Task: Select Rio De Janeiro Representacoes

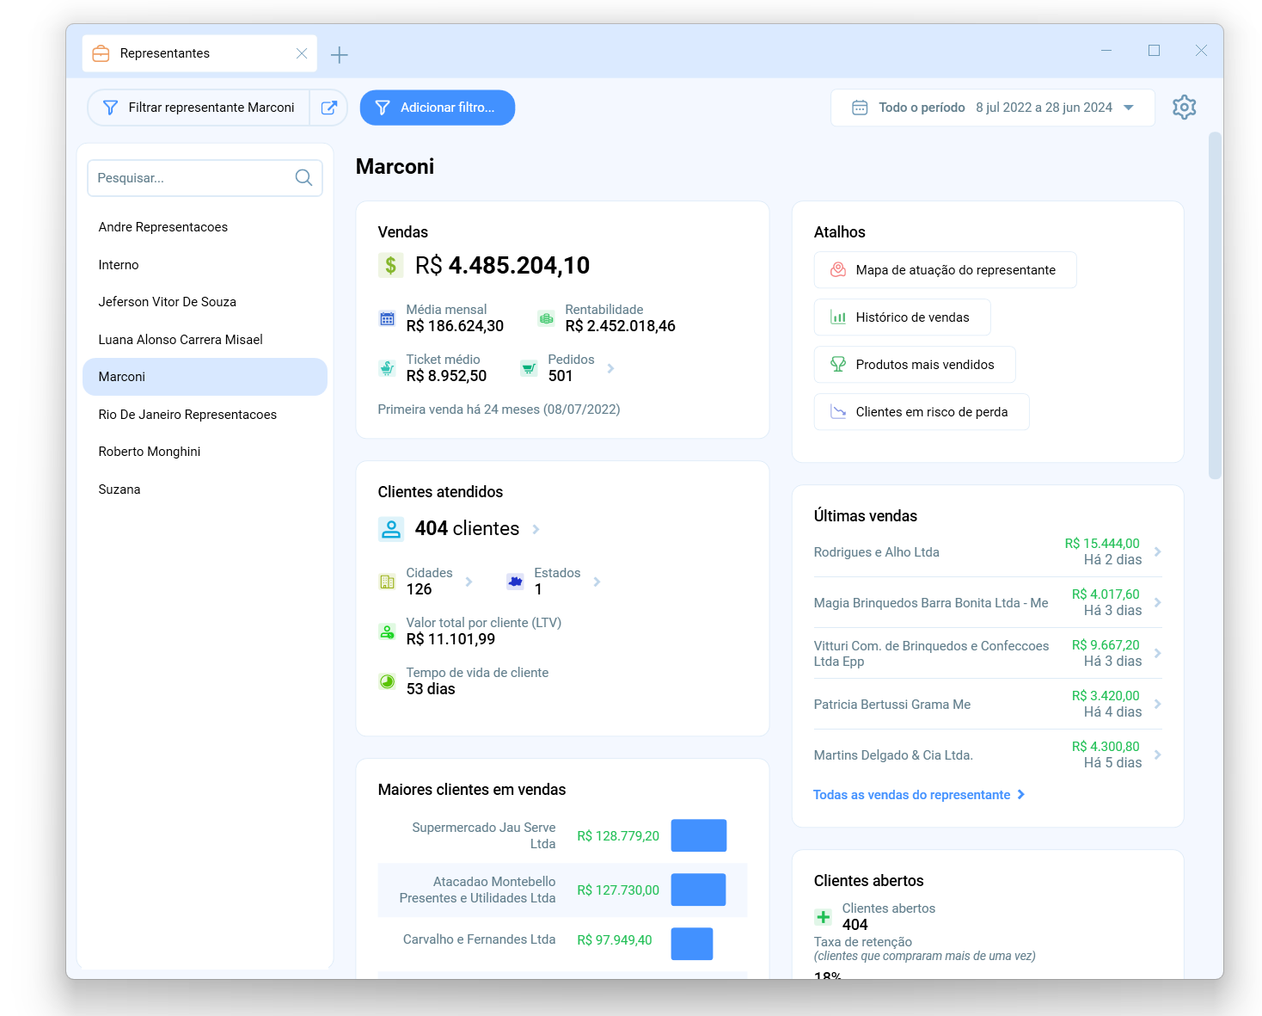Action: (205, 415)
